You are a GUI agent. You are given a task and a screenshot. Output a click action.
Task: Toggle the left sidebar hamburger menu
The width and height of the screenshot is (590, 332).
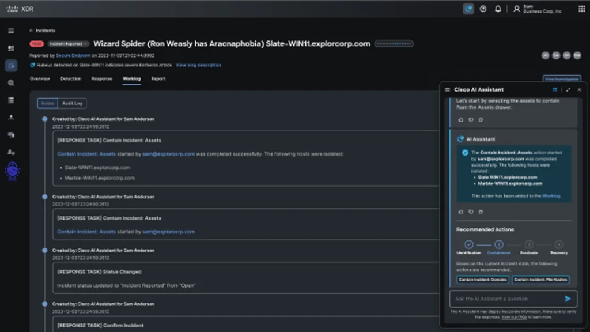pos(11,31)
